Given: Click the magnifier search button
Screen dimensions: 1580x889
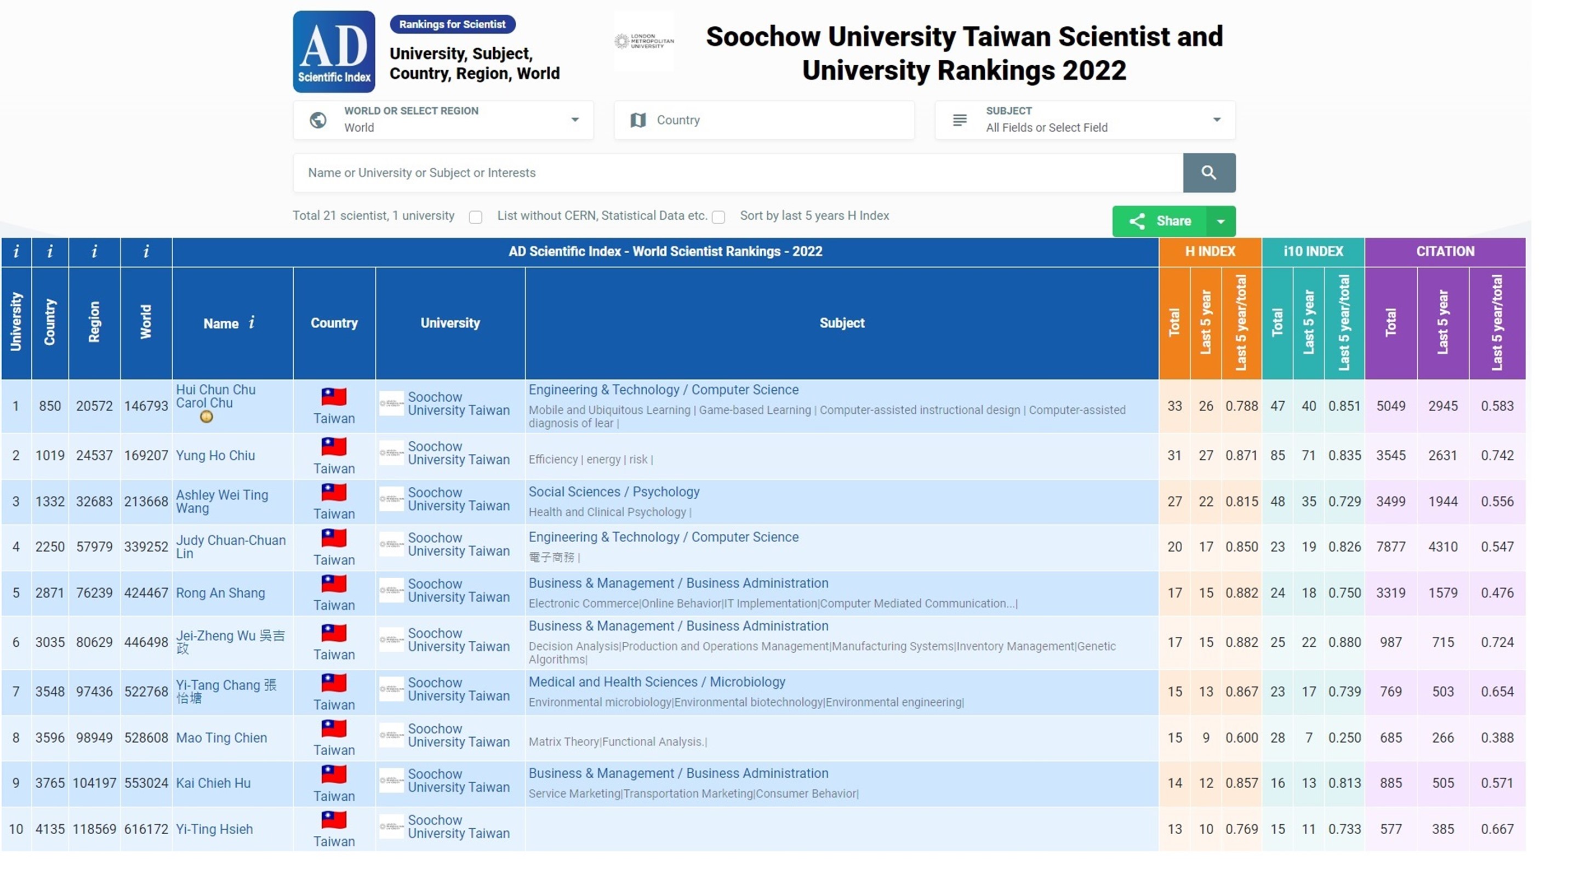Looking at the screenshot, I should (1208, 173).
